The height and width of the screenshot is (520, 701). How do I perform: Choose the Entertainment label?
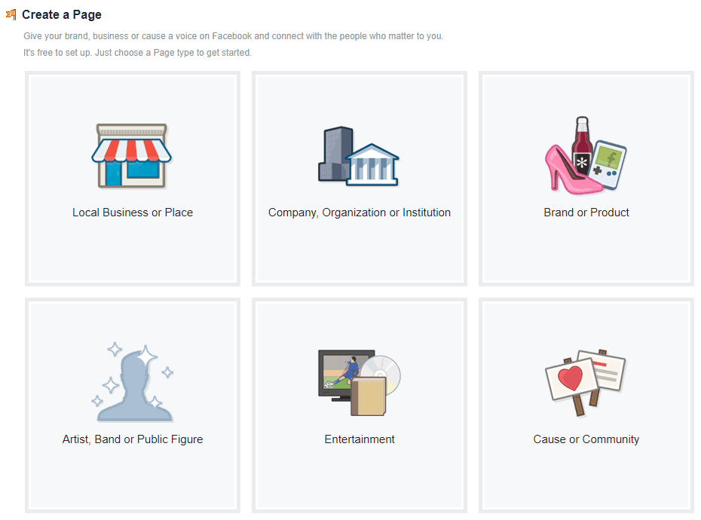[360, 439]
